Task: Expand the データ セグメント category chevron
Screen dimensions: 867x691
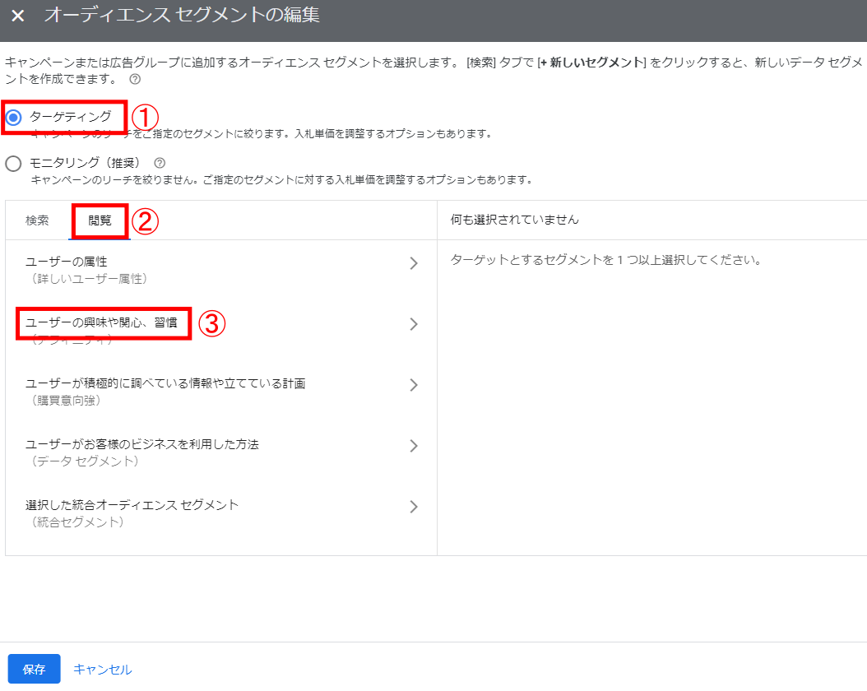Action: point(414,446)
